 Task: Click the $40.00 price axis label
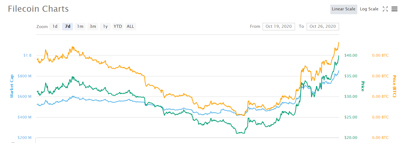351,55
